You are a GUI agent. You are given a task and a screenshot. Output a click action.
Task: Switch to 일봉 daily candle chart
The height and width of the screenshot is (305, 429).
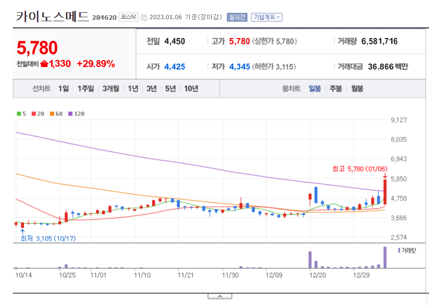(315, 89)
